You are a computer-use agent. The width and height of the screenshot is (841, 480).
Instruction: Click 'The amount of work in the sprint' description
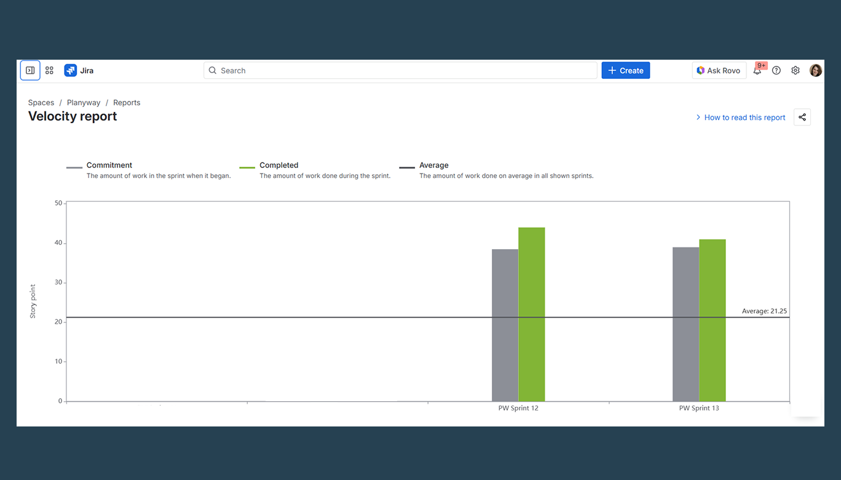(x=159, y=176)
